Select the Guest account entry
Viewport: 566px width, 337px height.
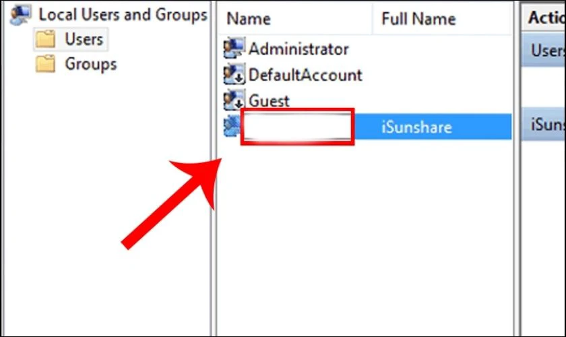[x=269, y=101]
